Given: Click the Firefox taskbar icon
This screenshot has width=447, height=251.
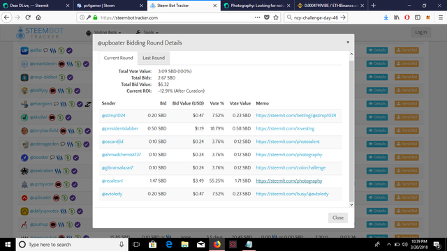Looking at the screenshot, I should point(217,245).
